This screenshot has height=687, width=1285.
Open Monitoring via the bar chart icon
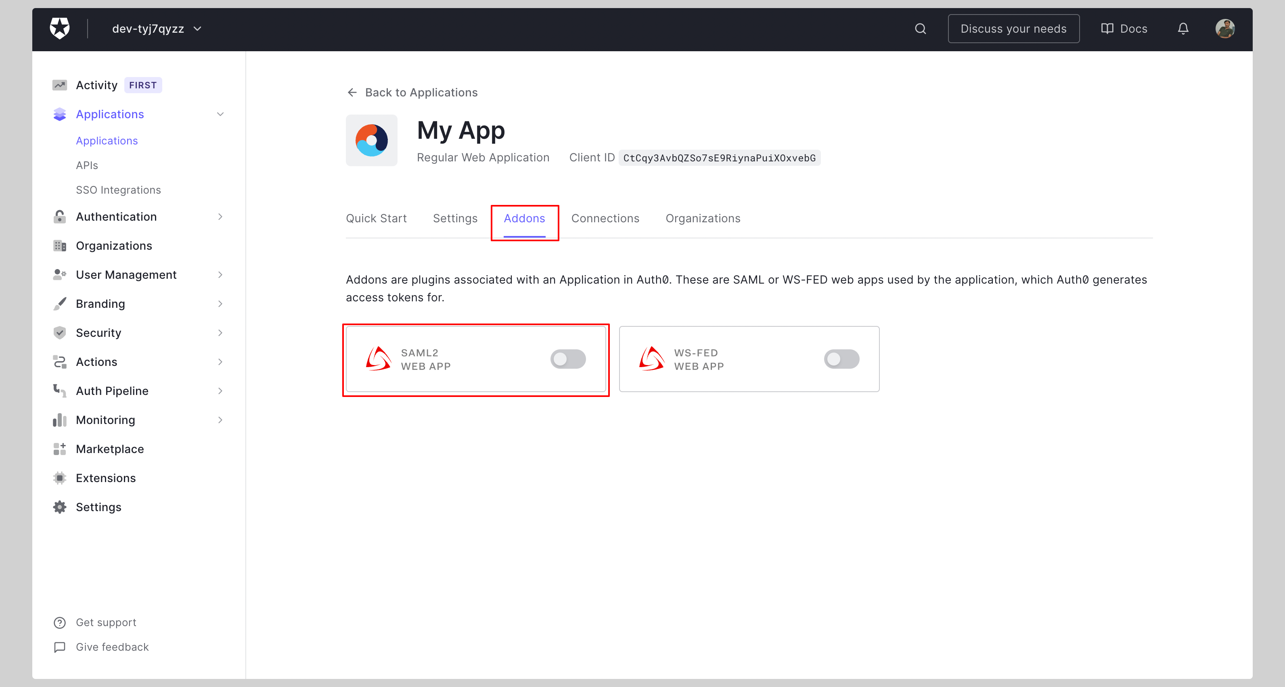[x=59, y=420]
